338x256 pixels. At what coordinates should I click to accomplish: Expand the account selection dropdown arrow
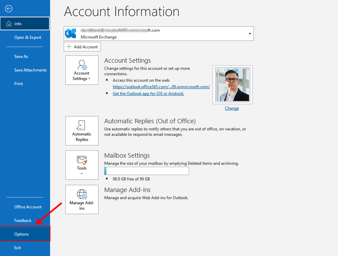click(250, 34)
